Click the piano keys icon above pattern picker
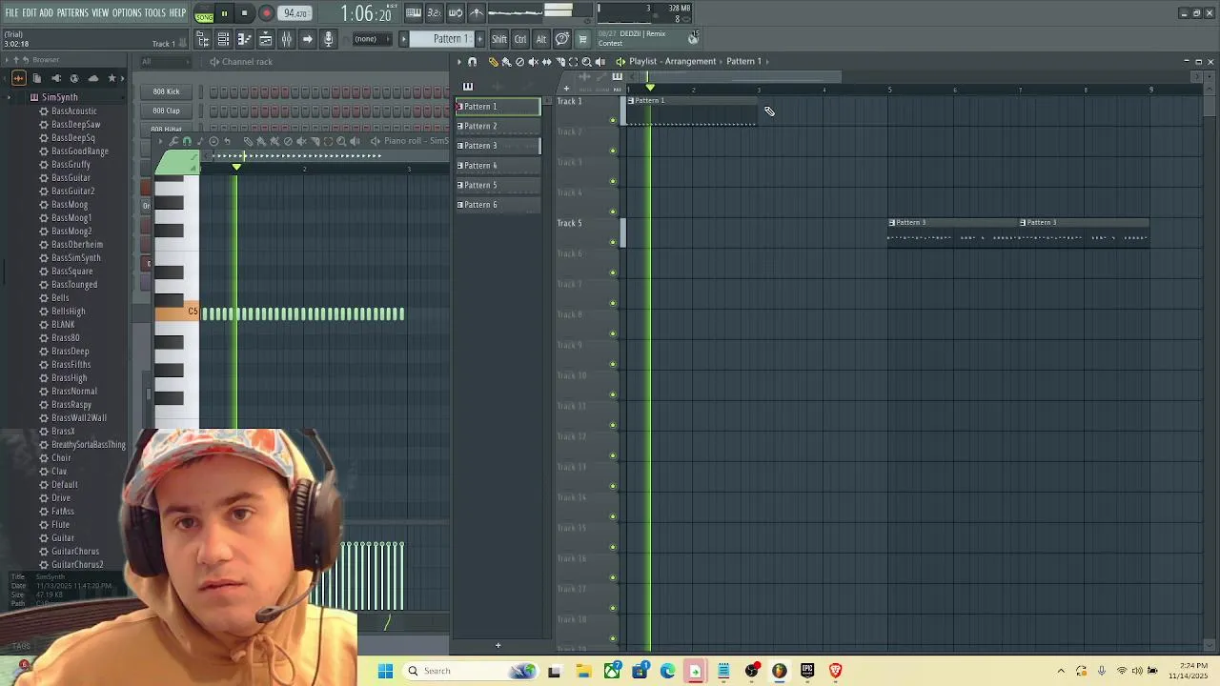 468,87
